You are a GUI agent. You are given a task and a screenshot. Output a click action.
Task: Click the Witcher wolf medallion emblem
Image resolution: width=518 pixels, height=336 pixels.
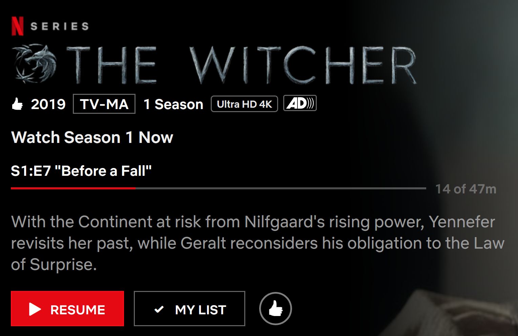pyautogui.click(x=35, y=64)
